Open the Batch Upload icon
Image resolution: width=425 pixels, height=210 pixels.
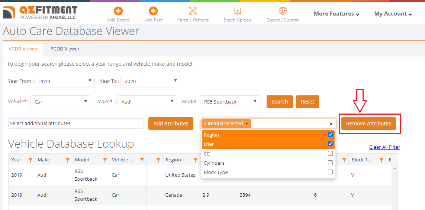pos(238,11)
